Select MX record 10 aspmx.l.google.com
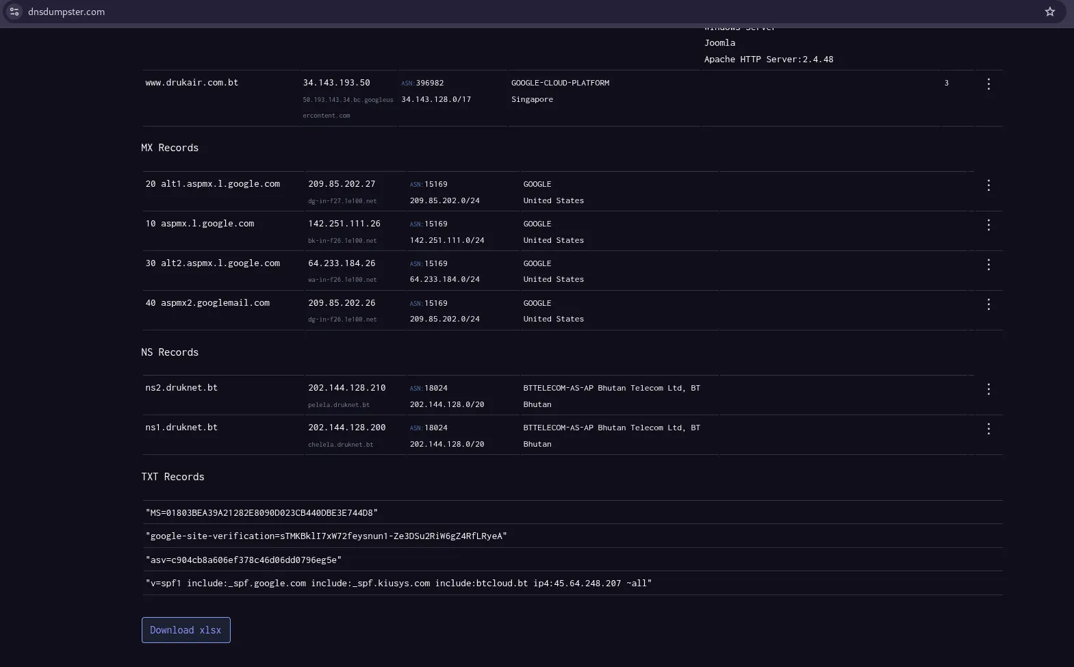The image size is (1074, 667). pyautogui.click(x=199, y=224)
